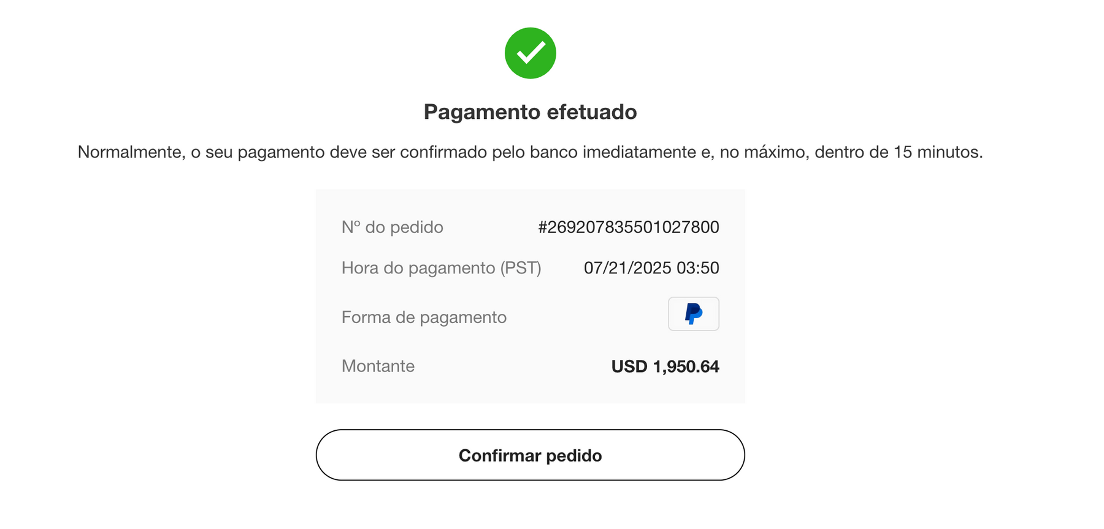
Task: Select the Pagamento efetuado heading
Action: (x=531, y=112)
